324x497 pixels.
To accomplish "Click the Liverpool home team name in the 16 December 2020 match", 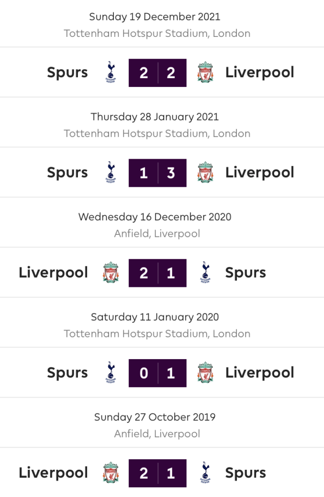I will pyautogui.click(x=53, y=273).
